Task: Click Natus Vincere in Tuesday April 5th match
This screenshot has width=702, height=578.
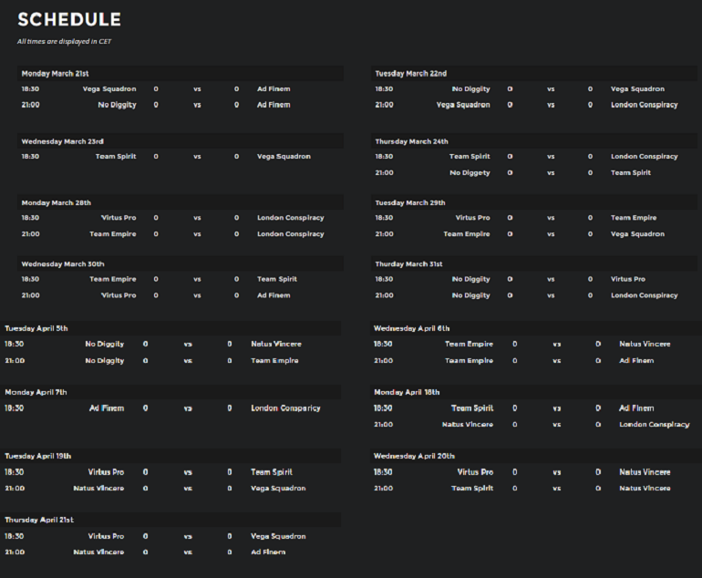Action: (x=275, y=344)
